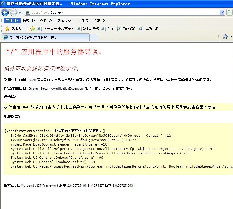The image size is (233, 209).
Task: Open the recent pages history dropdown arrow
Action: coord(20,13)
